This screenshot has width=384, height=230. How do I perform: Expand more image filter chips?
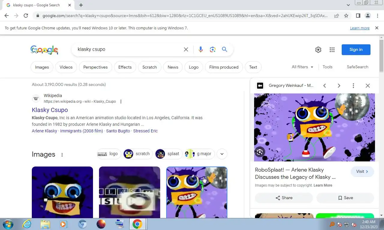click(x=222, y=154)
